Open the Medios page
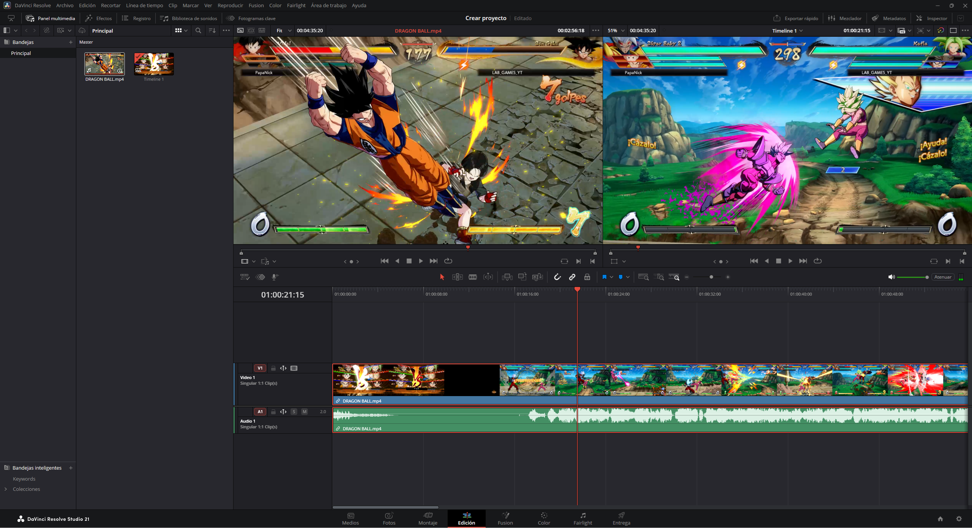The image size is (972, 528). point(350,519)
